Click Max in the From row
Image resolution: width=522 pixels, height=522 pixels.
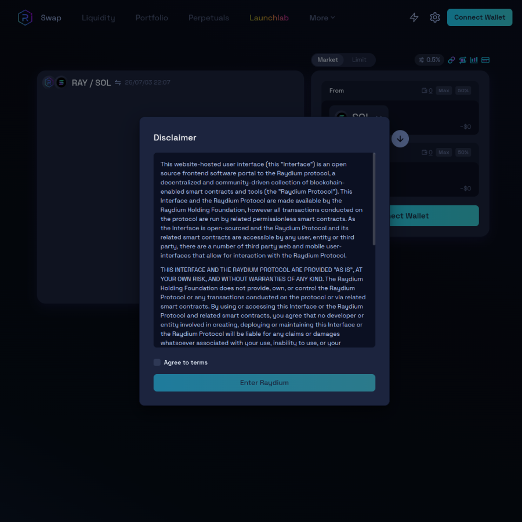point(444,90)
